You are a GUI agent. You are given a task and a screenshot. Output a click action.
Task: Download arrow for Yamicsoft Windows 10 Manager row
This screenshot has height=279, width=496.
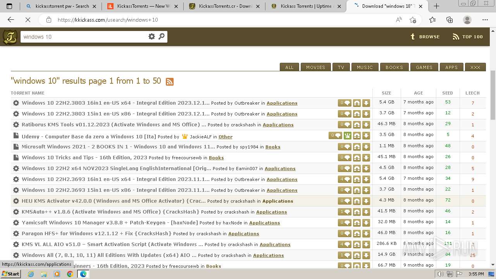tap(366, 222)
